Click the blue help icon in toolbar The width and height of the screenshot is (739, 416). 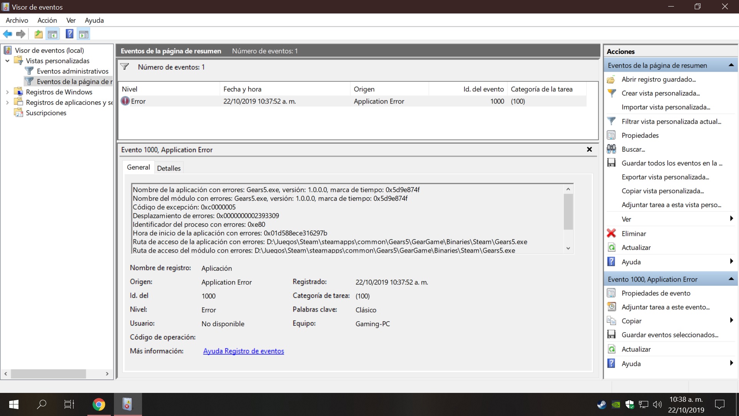(69, 34)
